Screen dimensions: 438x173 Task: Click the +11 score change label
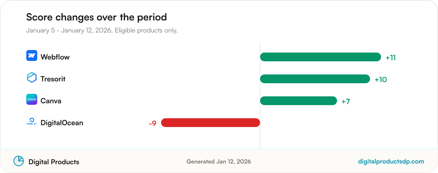tap(391, 57)
